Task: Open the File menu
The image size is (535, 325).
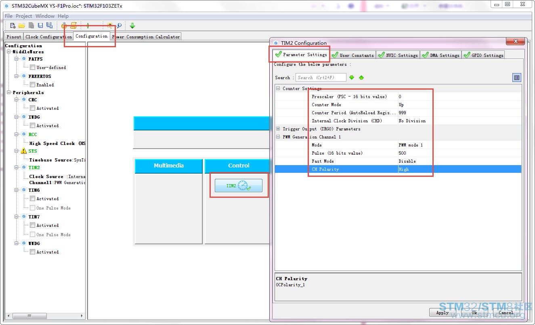Action: [8, 16]
